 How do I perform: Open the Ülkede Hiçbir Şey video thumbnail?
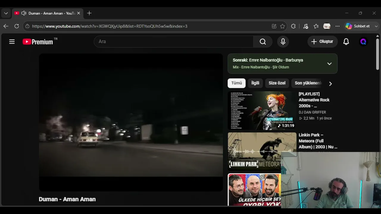(254, 190)
